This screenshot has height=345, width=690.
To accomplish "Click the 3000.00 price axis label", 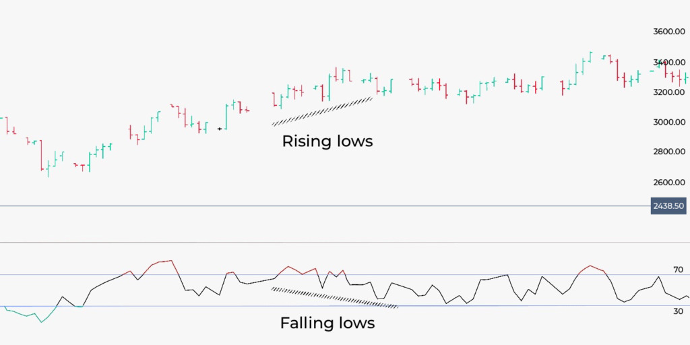I will pyautogui.click(x=669, y=122).
